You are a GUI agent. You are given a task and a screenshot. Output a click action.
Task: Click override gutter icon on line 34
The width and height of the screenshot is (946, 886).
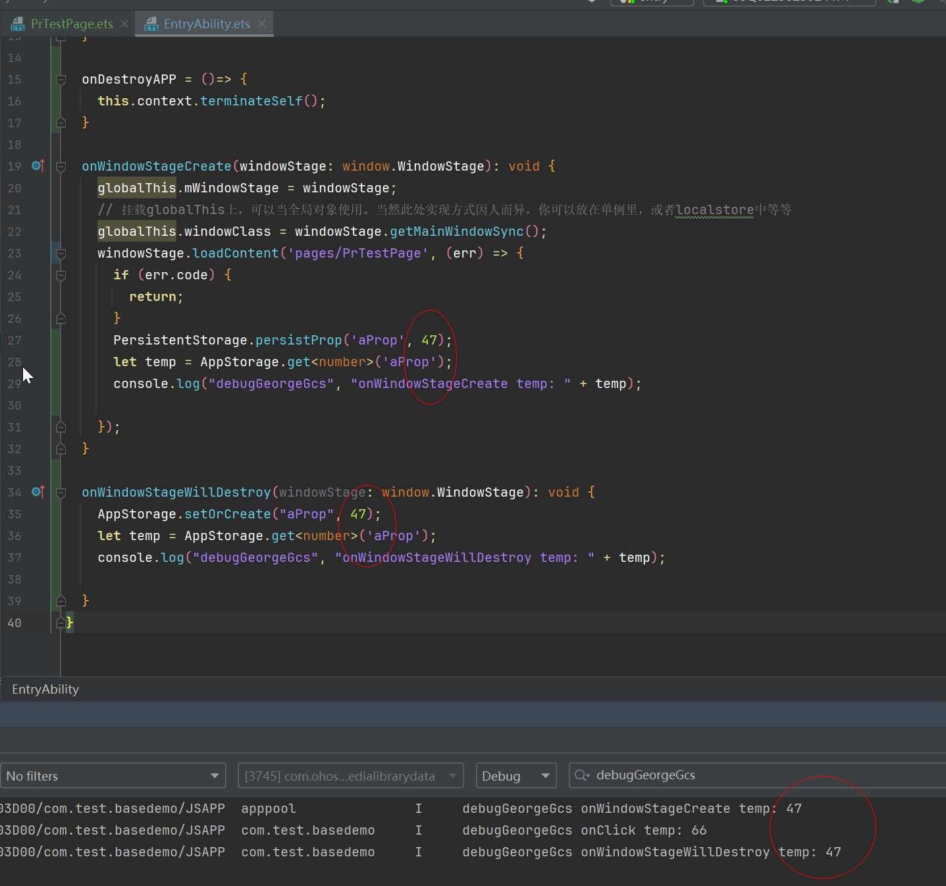[x=38, y=492]
